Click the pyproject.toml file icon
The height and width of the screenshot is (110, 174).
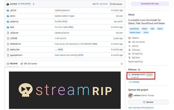coord(8,55)
